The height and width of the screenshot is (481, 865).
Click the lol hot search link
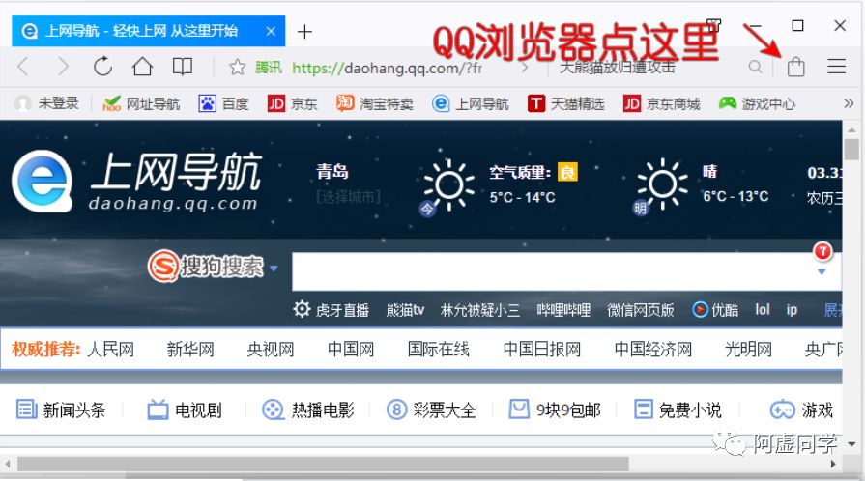(x=763, y=310)
